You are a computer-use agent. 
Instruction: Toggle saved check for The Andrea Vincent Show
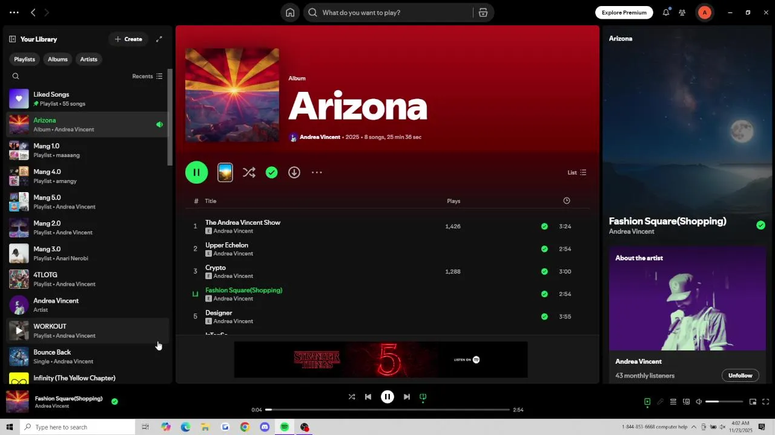point(544,227)
